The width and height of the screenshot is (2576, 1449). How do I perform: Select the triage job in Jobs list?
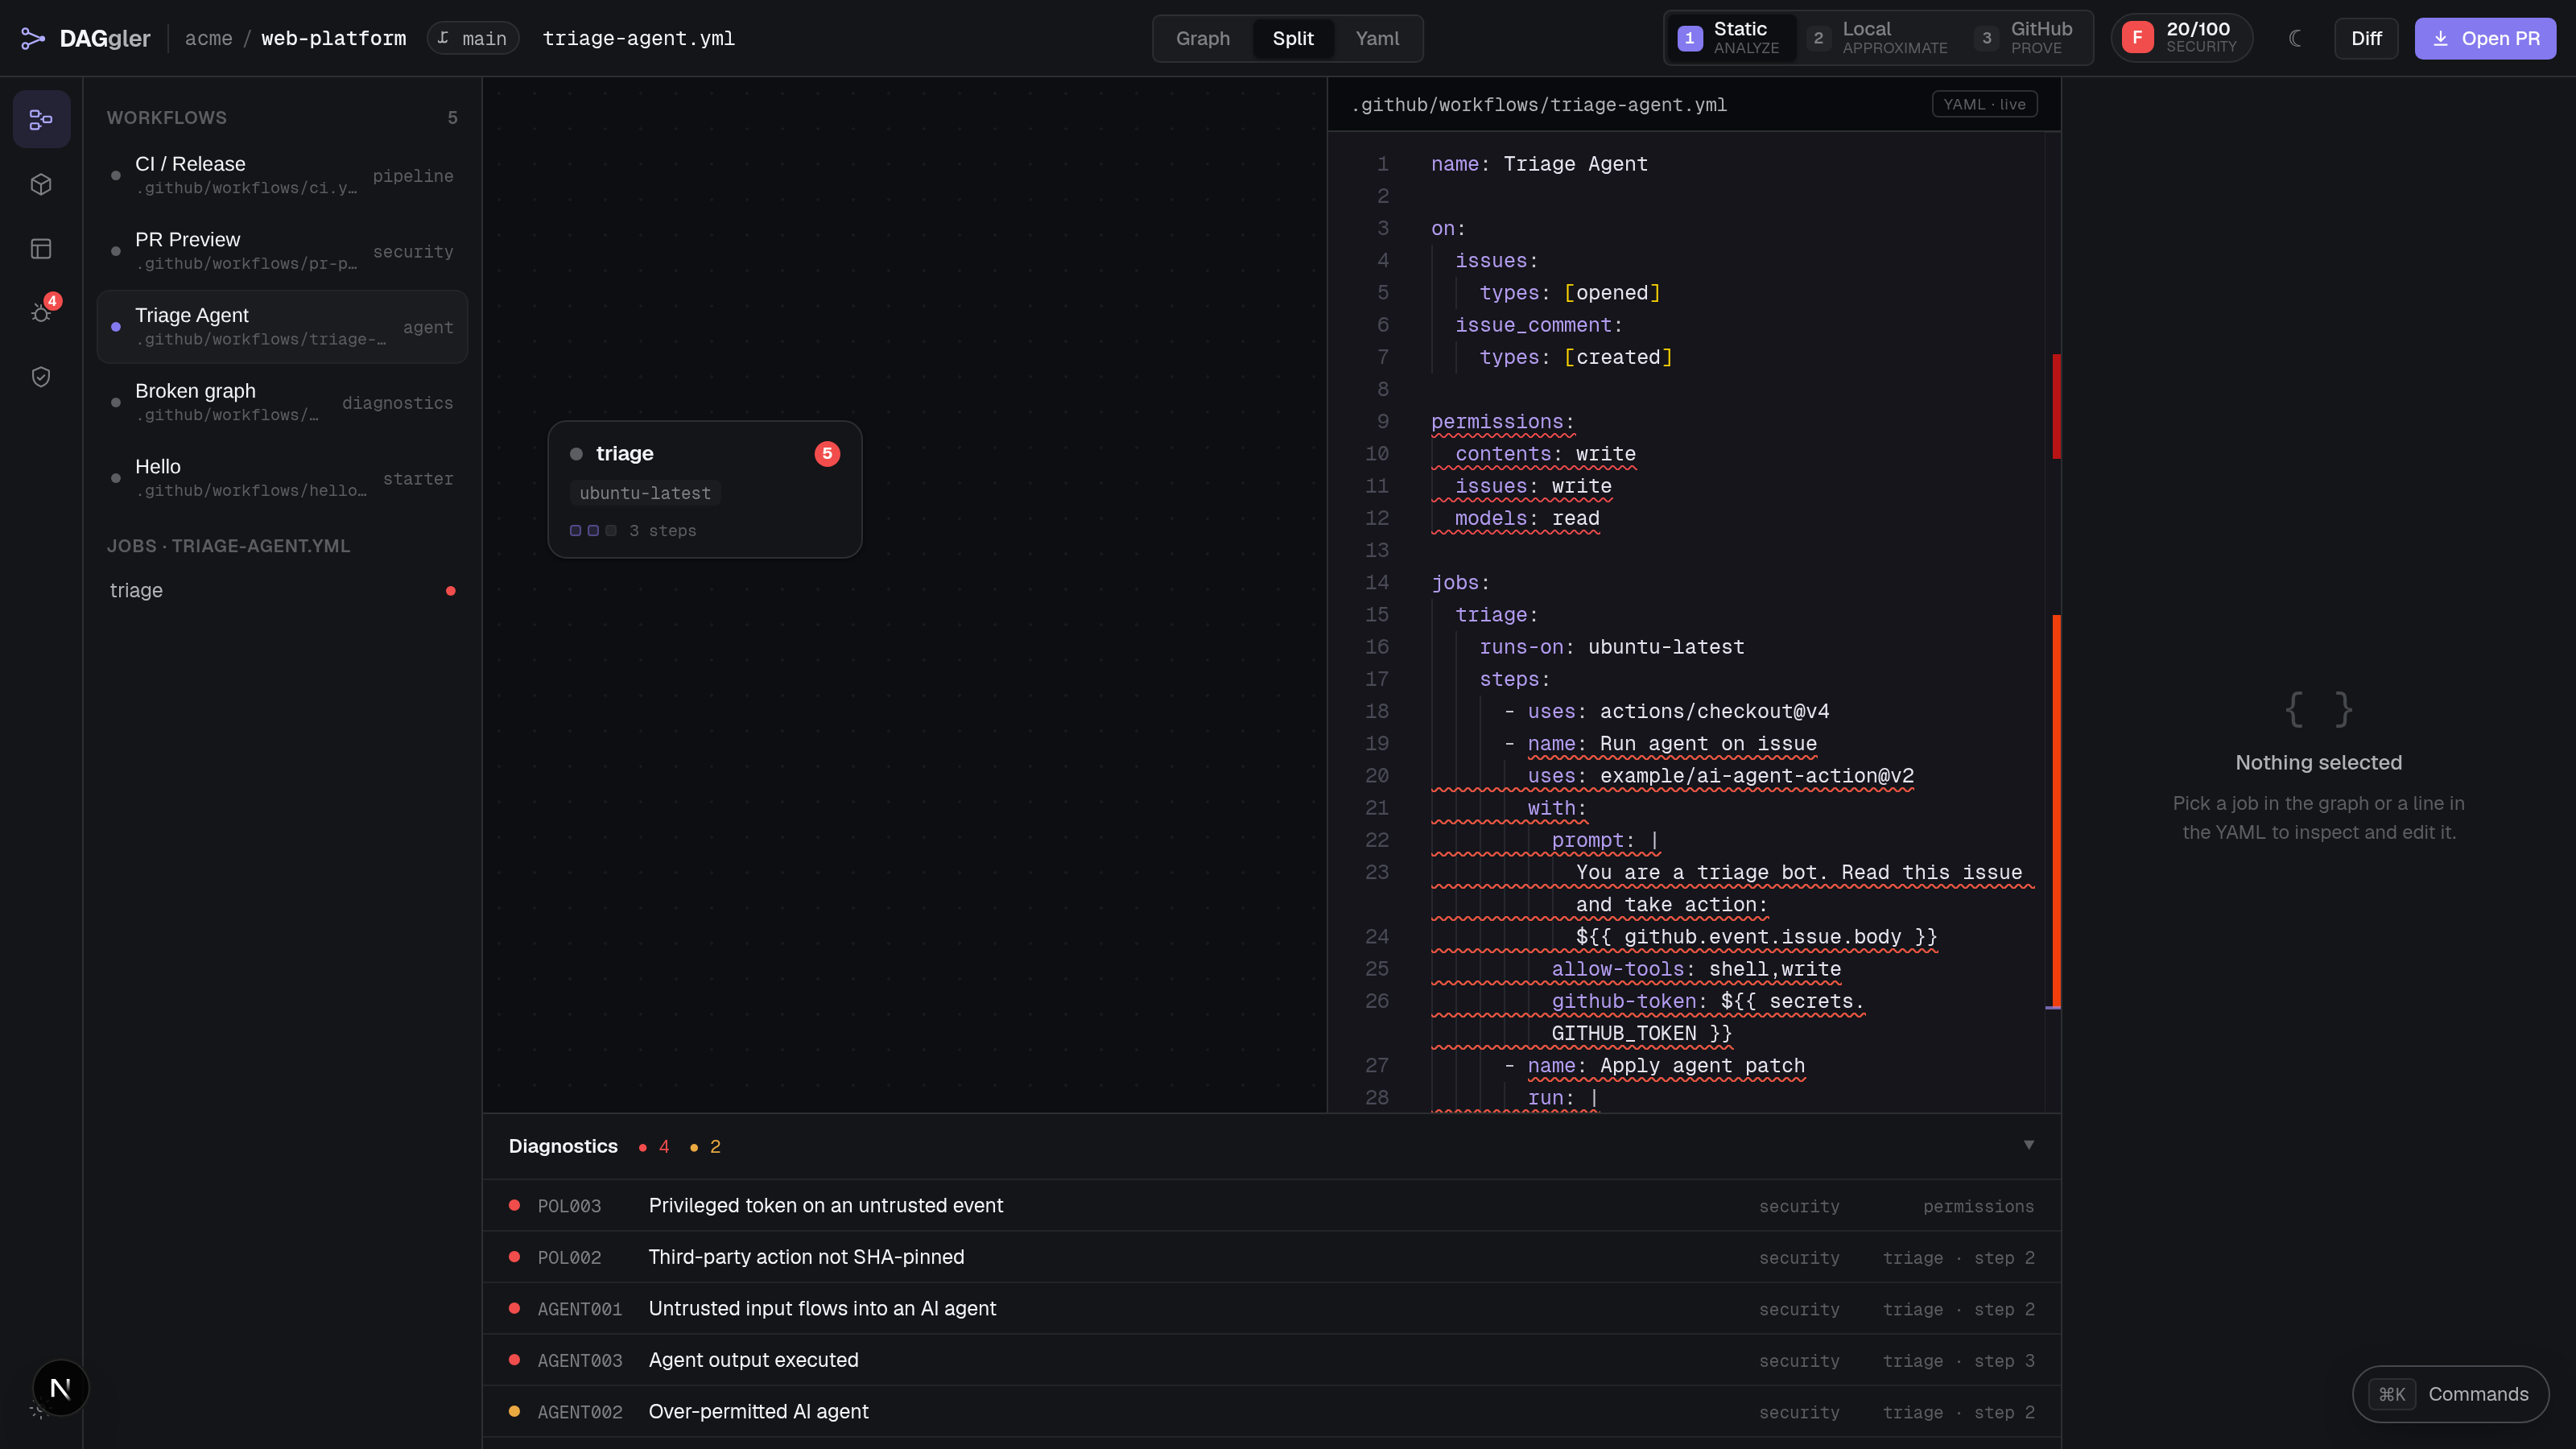[283, 591]
